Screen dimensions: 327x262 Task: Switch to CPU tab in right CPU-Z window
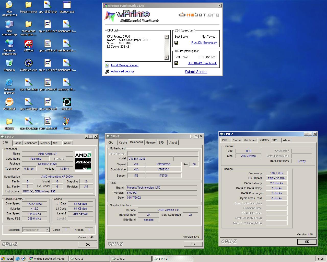click(225, 140)
